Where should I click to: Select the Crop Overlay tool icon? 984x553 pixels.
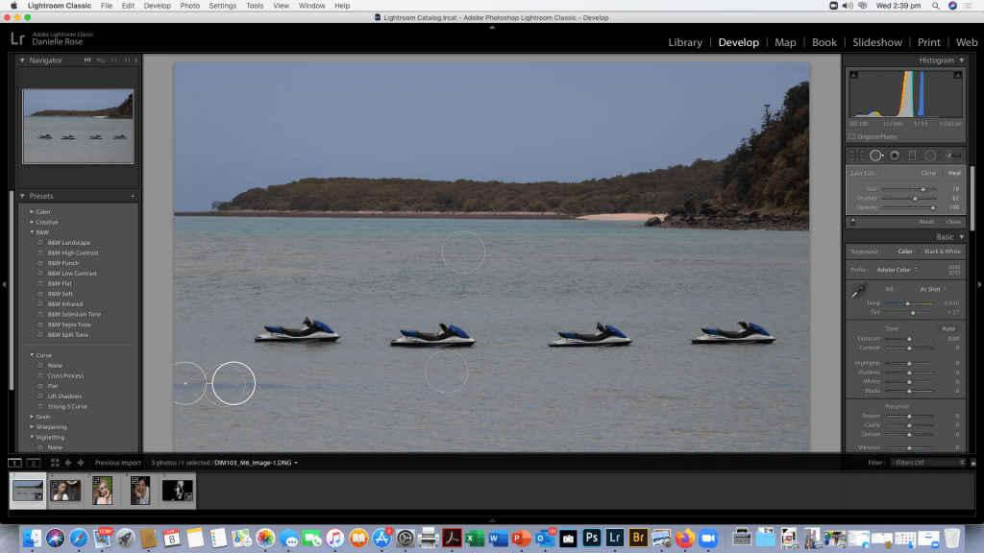pyautogui.click(x=856, y=156)
